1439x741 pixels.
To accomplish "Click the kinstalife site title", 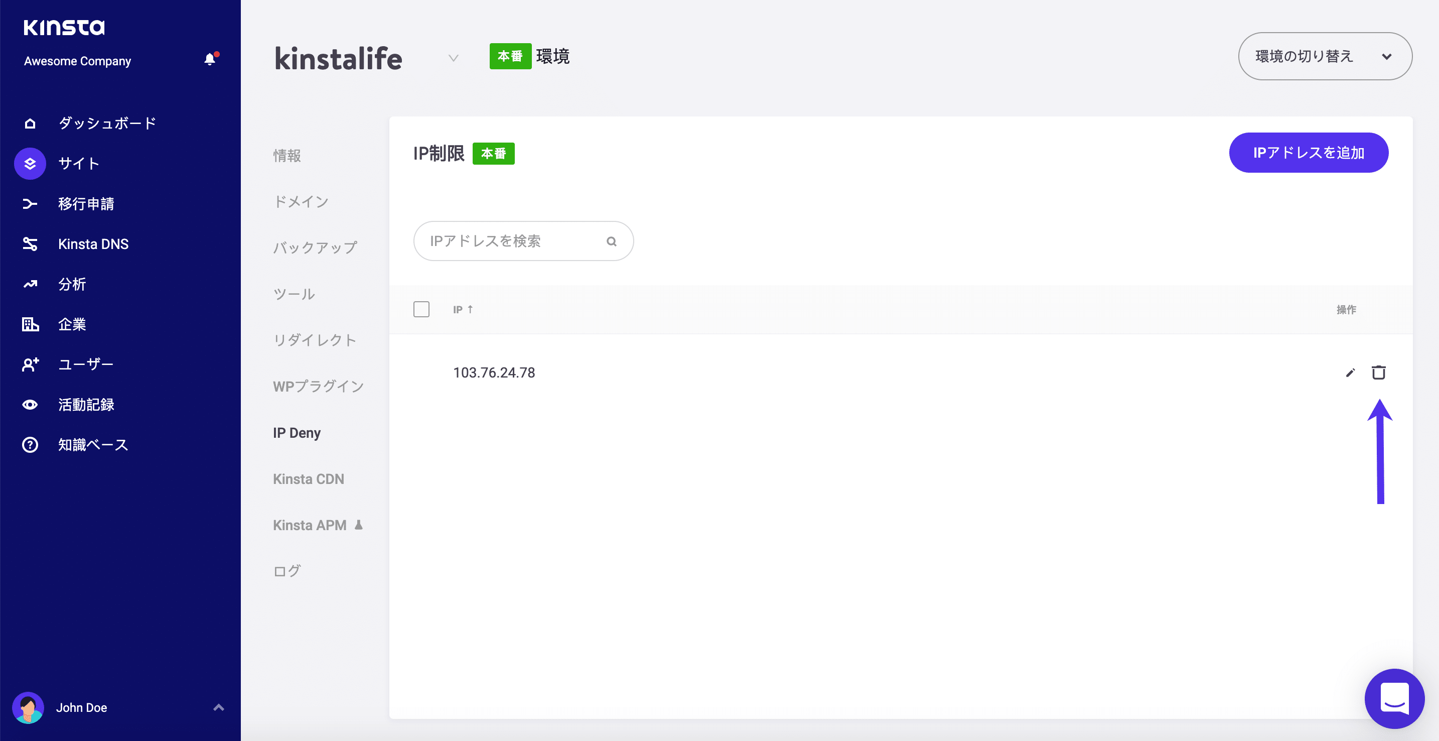I will (x=338, y=58).
